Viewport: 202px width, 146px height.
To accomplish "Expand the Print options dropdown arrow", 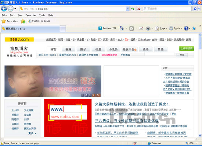I will pos(153,28).
